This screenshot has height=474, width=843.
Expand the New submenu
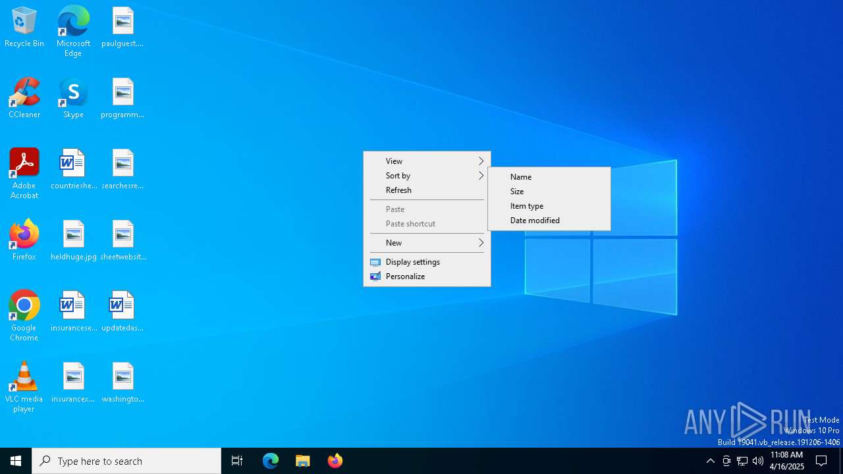coord(427,243)
